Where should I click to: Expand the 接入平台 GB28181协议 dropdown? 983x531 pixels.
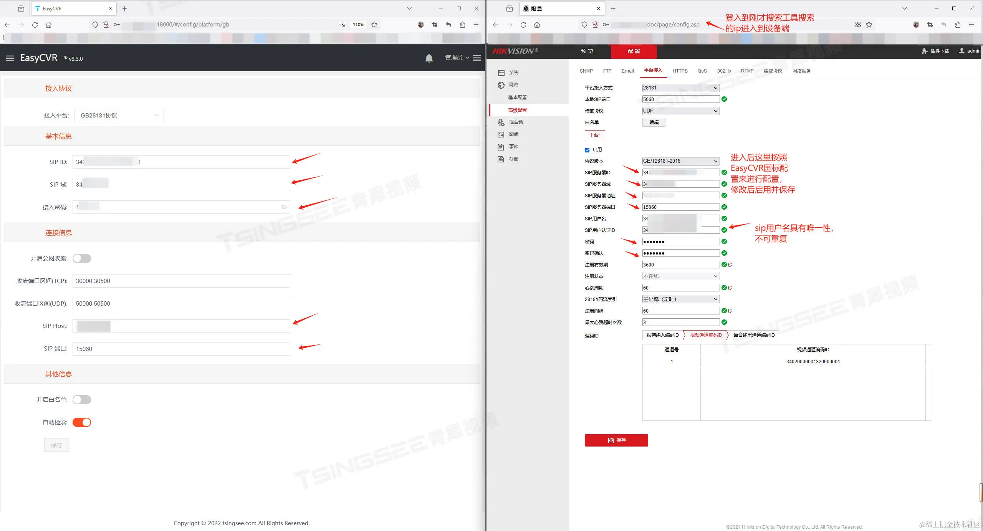pos(119,116)
